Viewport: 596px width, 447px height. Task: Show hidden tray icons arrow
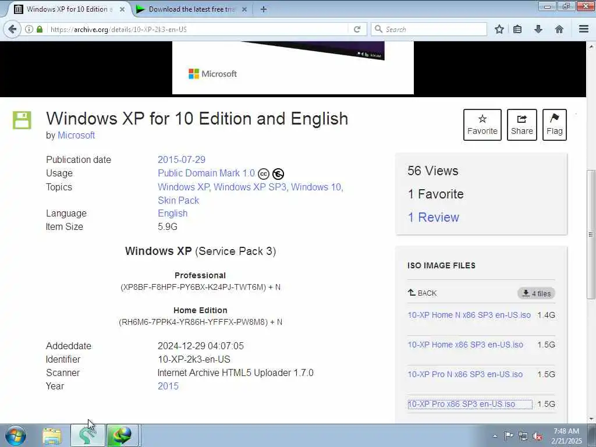[495, 436]
